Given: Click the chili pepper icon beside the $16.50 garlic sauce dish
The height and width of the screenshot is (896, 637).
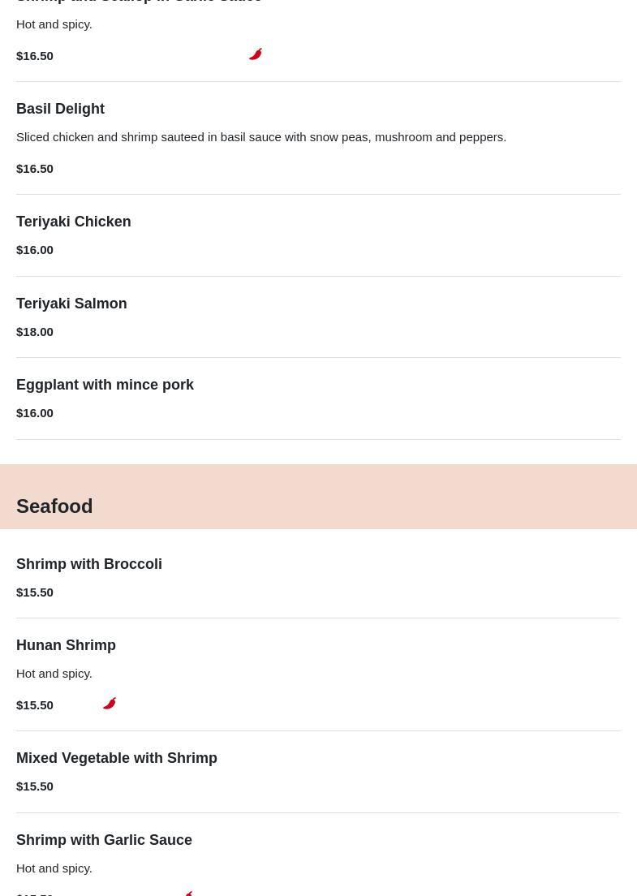Looking at the screenshot, I should tap(256, 54).
